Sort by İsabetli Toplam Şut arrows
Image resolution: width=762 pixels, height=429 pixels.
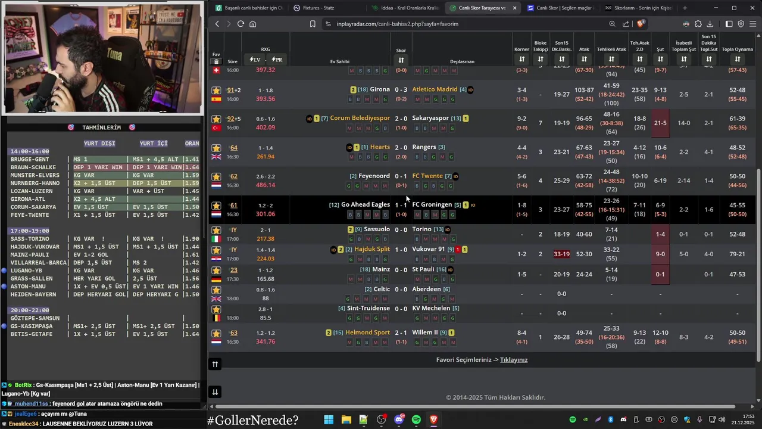click(x=683, y=59)
